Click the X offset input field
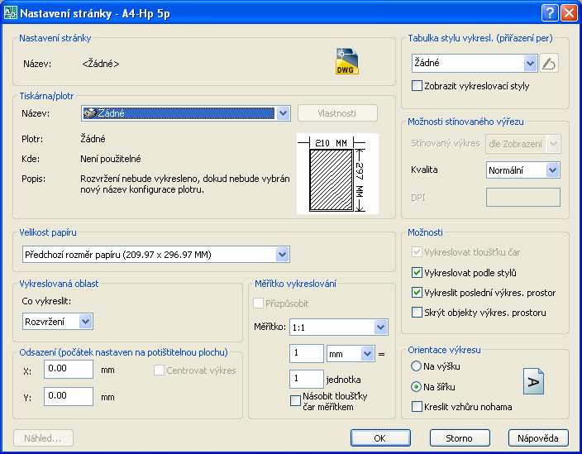Image resolution: width=582 pixels, height=454 pixels. (69, 369)
